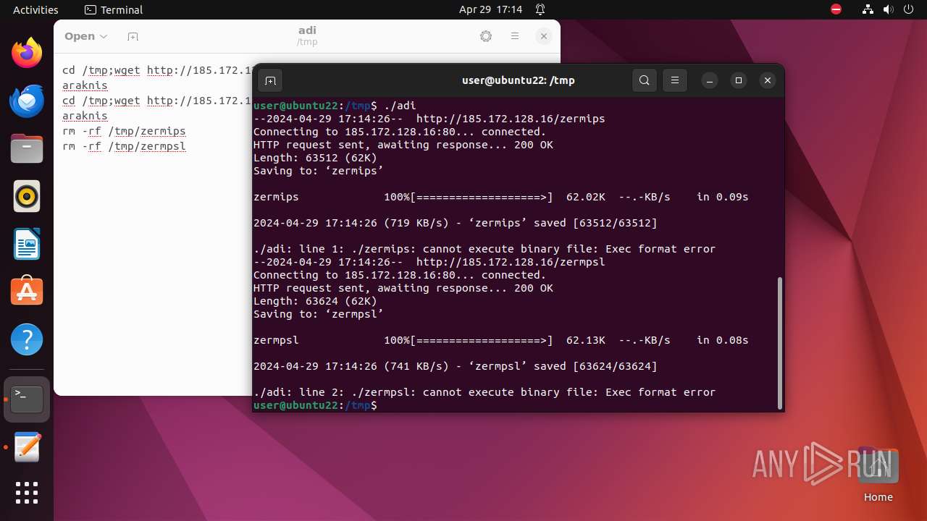Open the notification bell indicator
927x521 pixels.
(540, 9)
